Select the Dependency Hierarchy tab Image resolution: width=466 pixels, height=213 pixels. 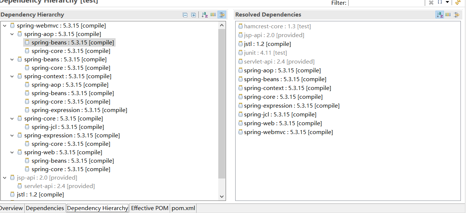point(98,208)
